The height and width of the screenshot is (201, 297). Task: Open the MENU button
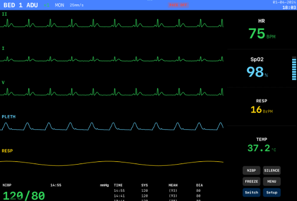[x=271, y=181]
